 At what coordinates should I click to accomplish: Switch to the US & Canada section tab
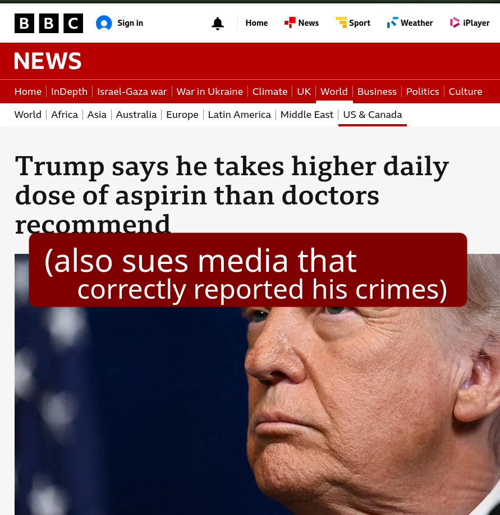(x=372, y=114)
